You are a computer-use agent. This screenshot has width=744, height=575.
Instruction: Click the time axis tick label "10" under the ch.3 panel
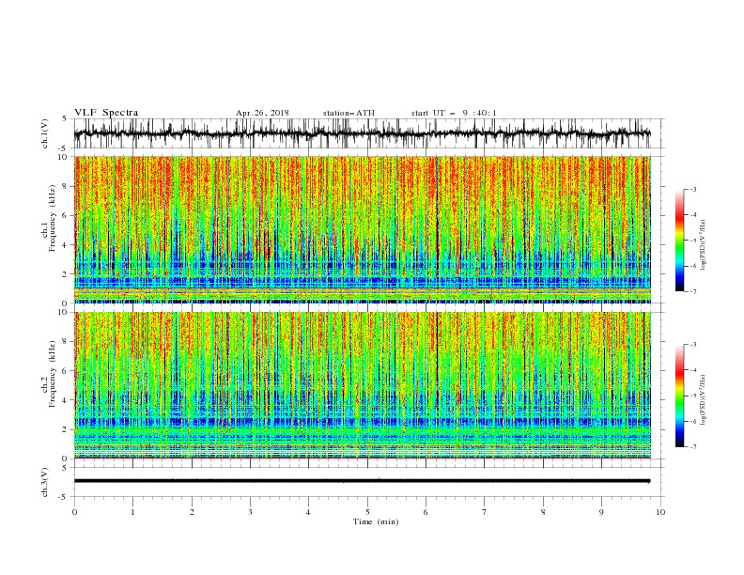(x=660, y=512)
